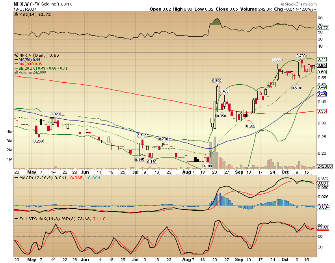The width and height of the screenshot is (335, 263).
Task: Click the NFX.V ticker symbol heading
Action: coord(19,4)
